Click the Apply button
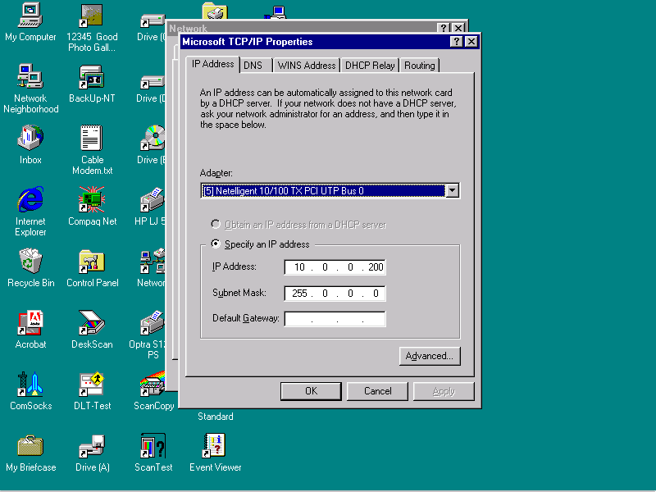 444,391
